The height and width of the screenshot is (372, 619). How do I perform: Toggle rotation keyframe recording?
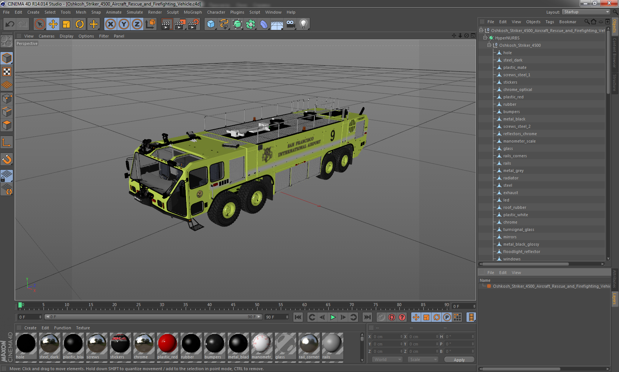(437, 317)
